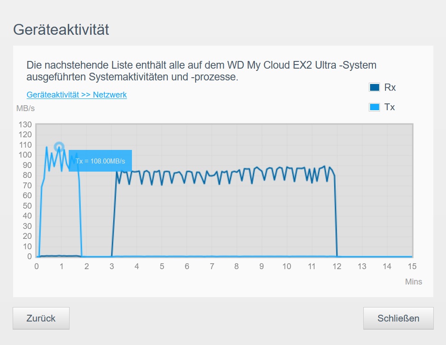Click the WD My Cloud EX2 Ultra description text
446x345 pixels.
point(201,71)
